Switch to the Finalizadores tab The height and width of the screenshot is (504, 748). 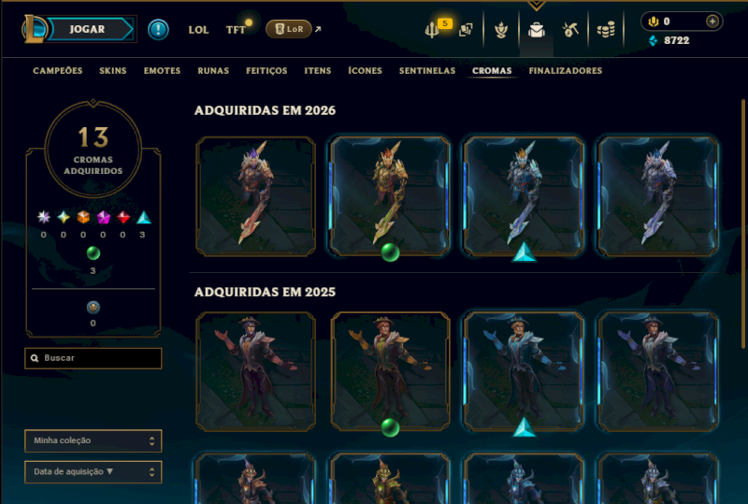tap(566, 71)
